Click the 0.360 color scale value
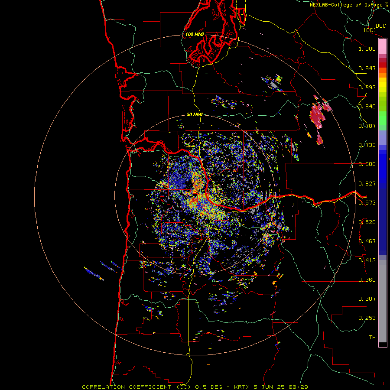 (367, 280)
